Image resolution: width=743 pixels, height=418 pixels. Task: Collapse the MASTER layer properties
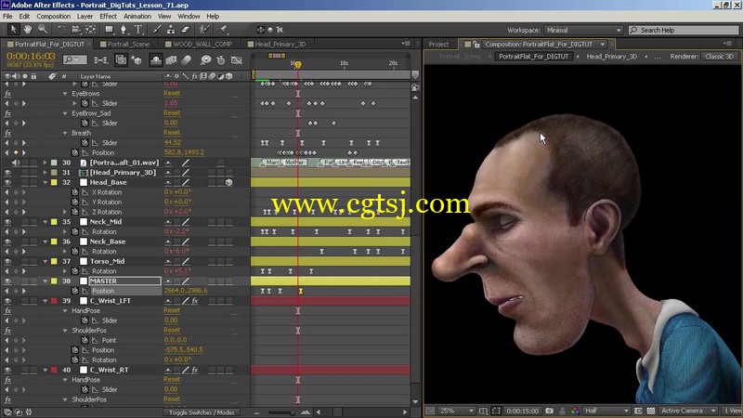tap(46, 281)
